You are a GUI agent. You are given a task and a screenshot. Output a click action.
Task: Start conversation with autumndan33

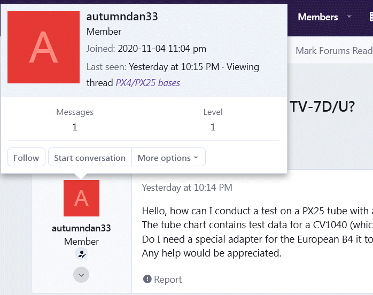90,157
